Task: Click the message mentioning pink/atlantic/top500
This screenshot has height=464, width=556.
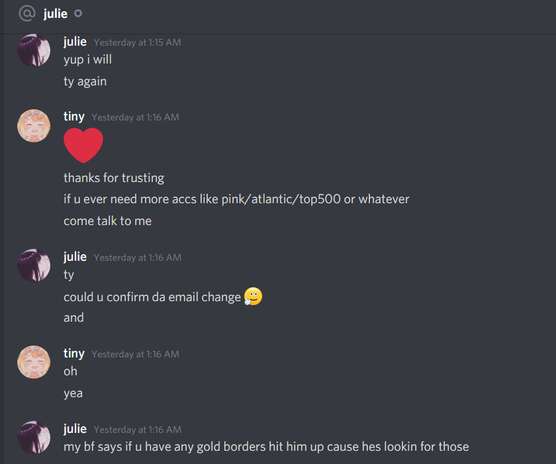Action: pyautogui.click(x=236, y=199)
